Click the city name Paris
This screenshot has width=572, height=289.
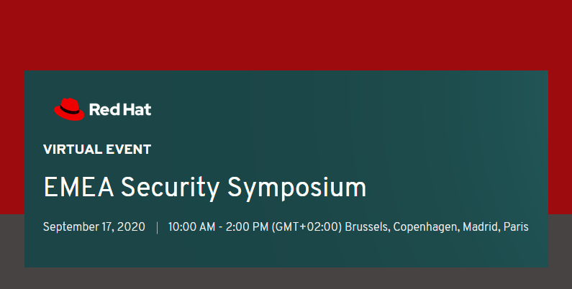click(516, 226)
